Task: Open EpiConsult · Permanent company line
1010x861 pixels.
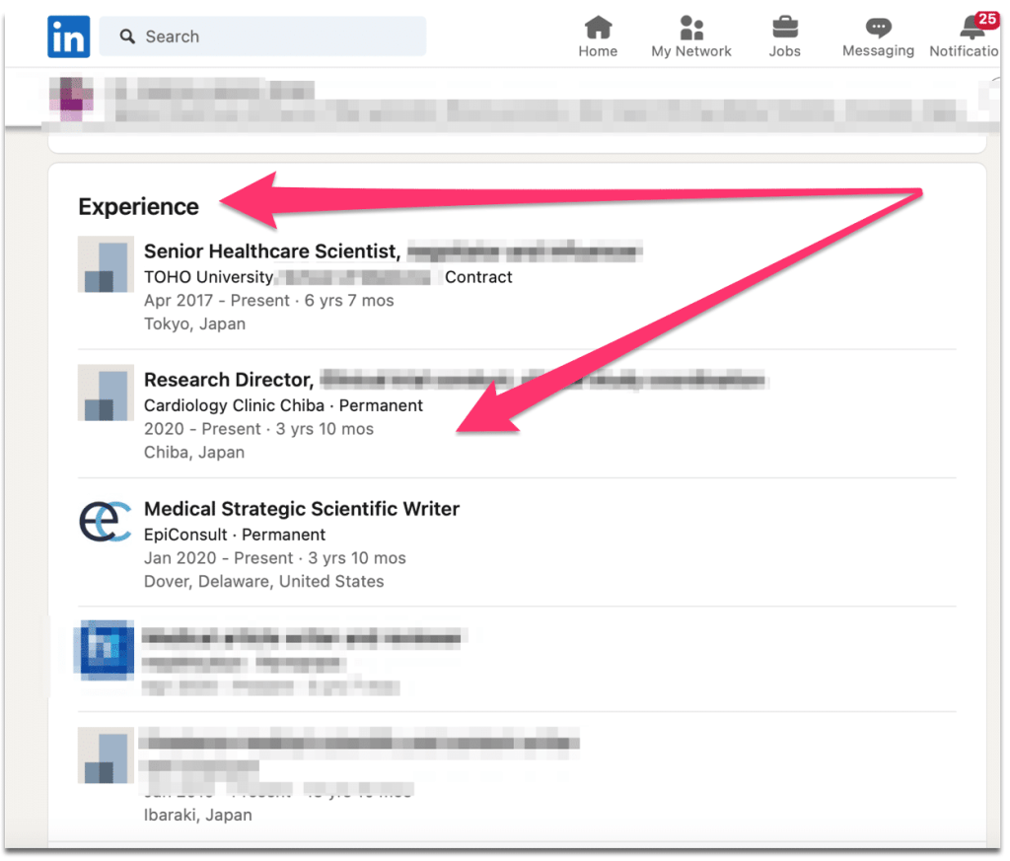Action: click(x=235, y=535)
